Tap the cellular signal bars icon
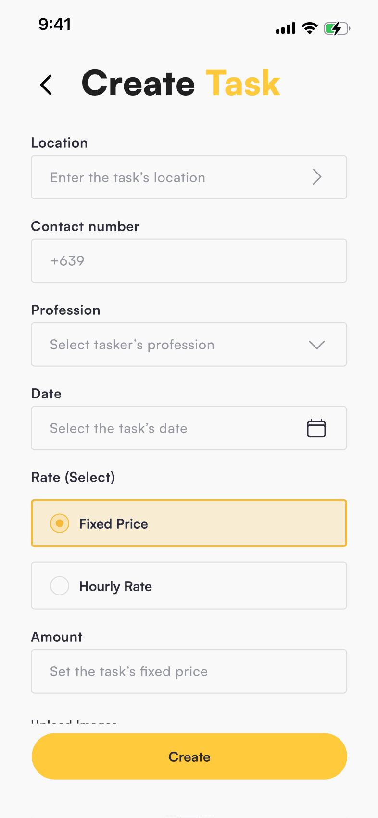 tap(286, 29)
